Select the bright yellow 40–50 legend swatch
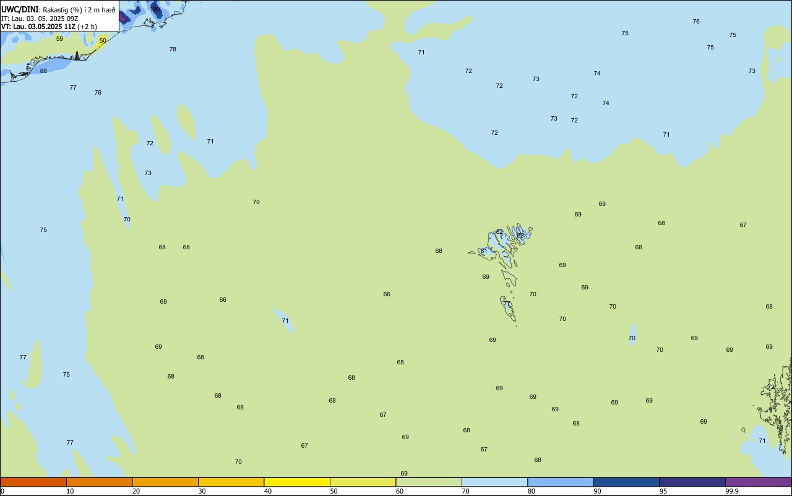Screen dimensions: 792x496 click(x=297, y=482)
